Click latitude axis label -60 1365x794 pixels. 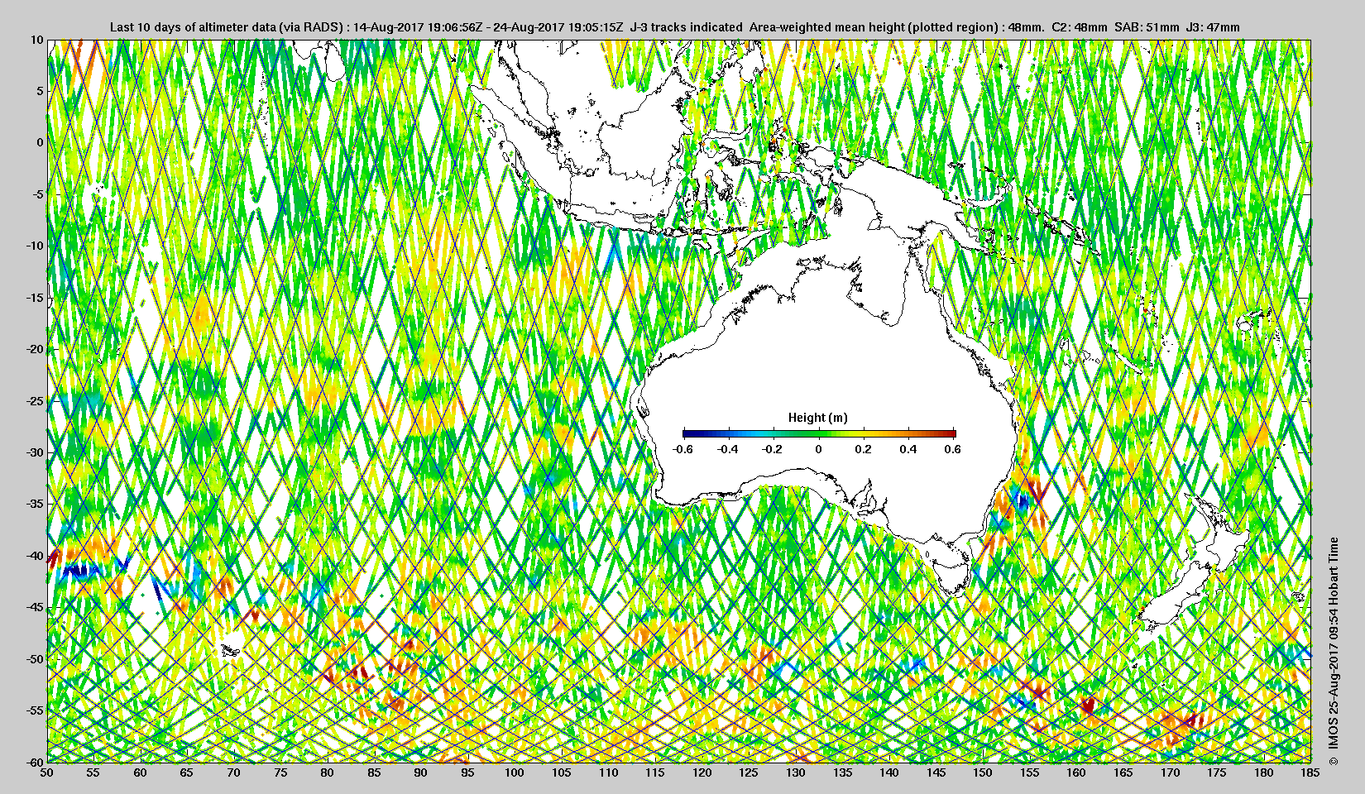pos(34,762)
